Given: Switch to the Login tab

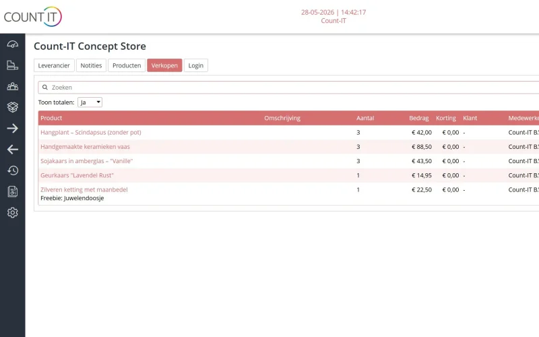Looking at the screenshot, I should (195, 65).
